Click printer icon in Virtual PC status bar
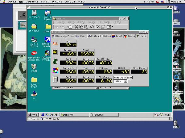This screenshot has width=185, height=138. coord(54,119)
